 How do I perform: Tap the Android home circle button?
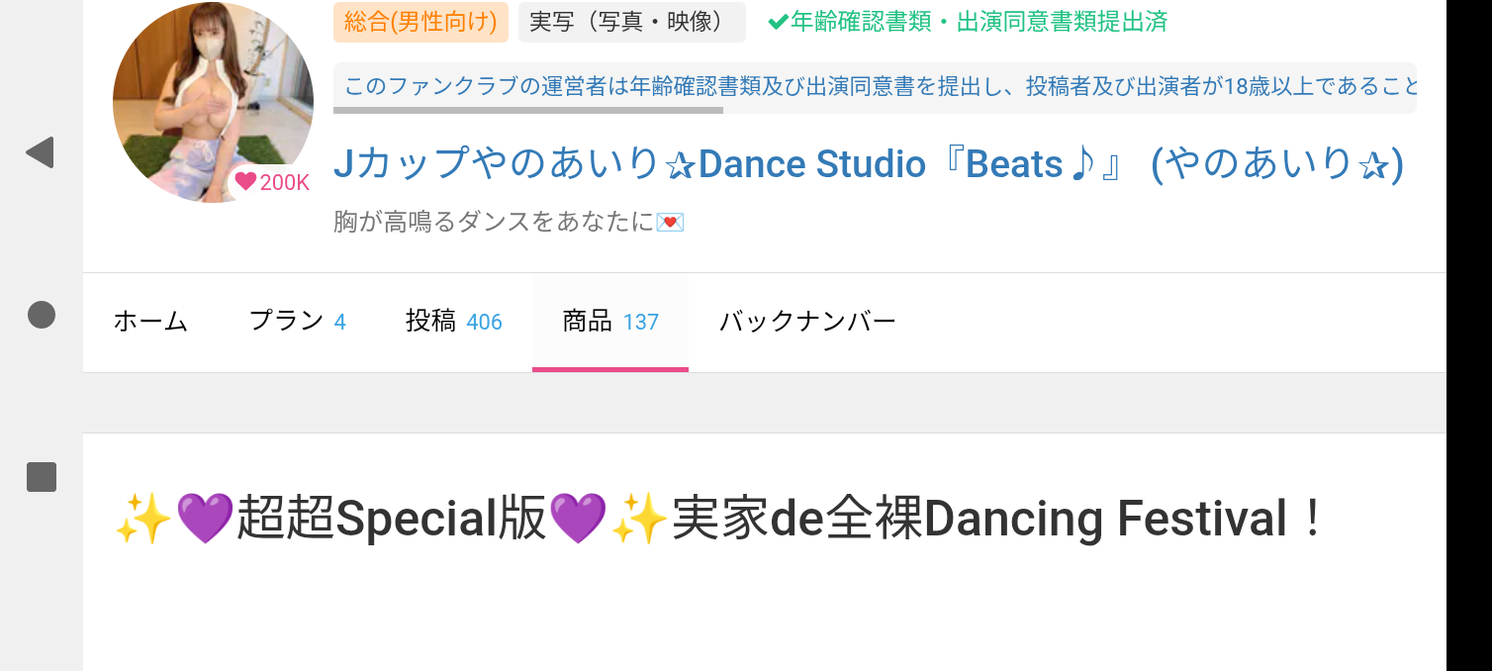[x=41, y=315]
